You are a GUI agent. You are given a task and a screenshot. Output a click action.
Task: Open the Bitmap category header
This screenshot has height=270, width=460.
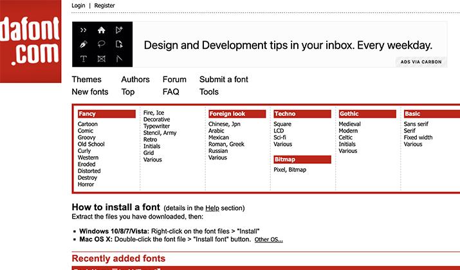(x=302, y=159)
